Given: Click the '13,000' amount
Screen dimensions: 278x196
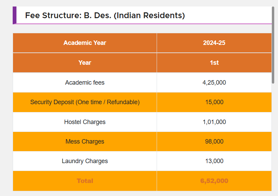Looking at the screenshot, I should [214, 161].
